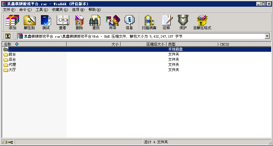This screenshot has height=146, width=273.
Task: Run 测试 (Test) on the archive
Action: [x=46, y=22]
